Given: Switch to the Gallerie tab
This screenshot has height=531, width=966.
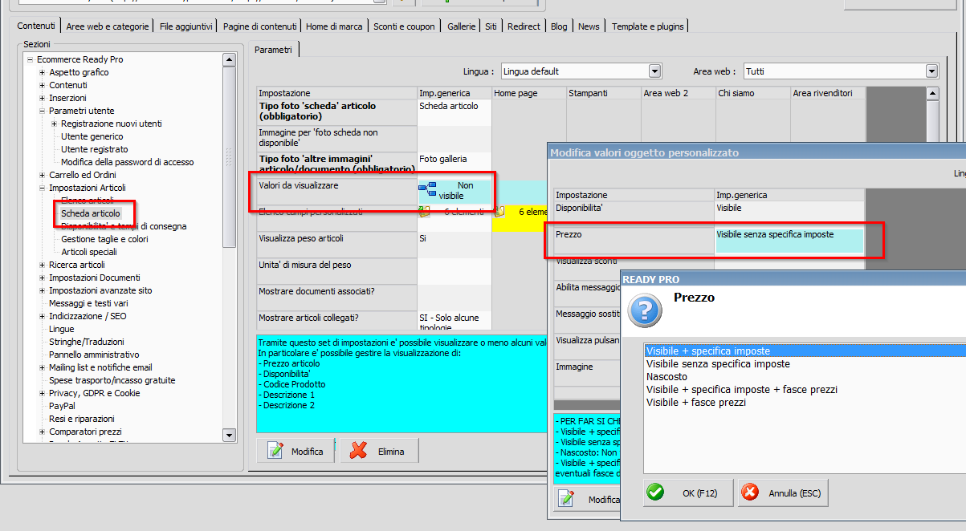Looking at the screenshot, I should coord(461,26).
